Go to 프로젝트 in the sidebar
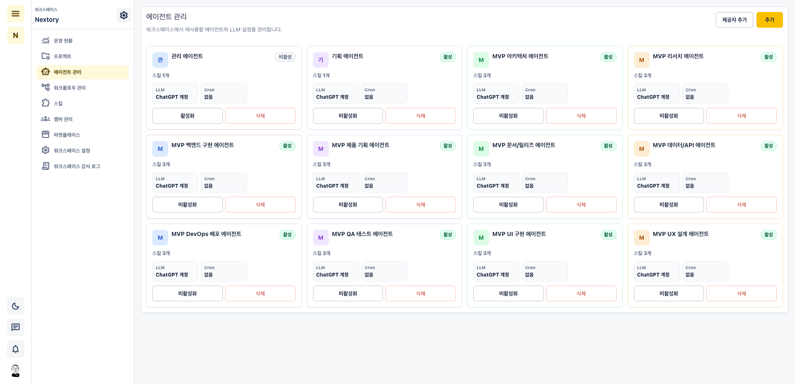 tap(82, 56)
